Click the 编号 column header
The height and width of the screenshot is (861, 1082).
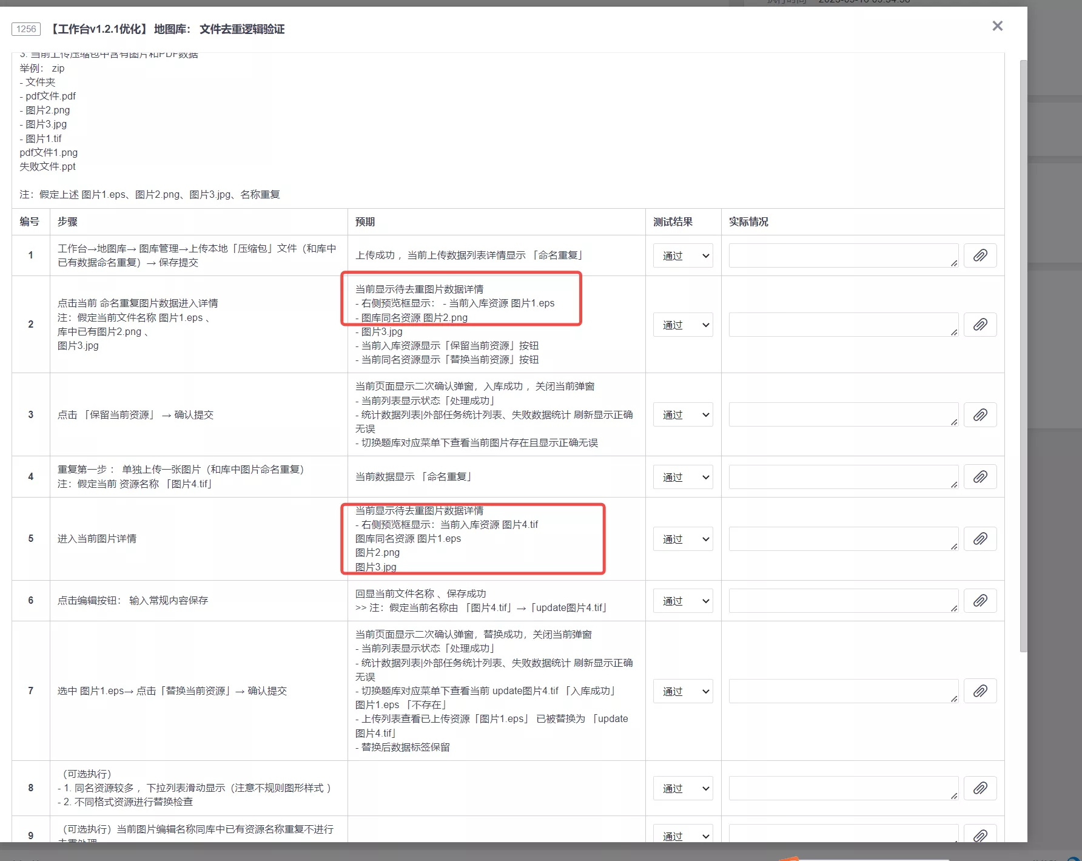coord(29,221)
